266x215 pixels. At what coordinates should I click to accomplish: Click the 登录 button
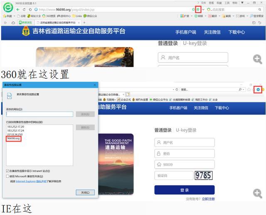click(184, 190)
